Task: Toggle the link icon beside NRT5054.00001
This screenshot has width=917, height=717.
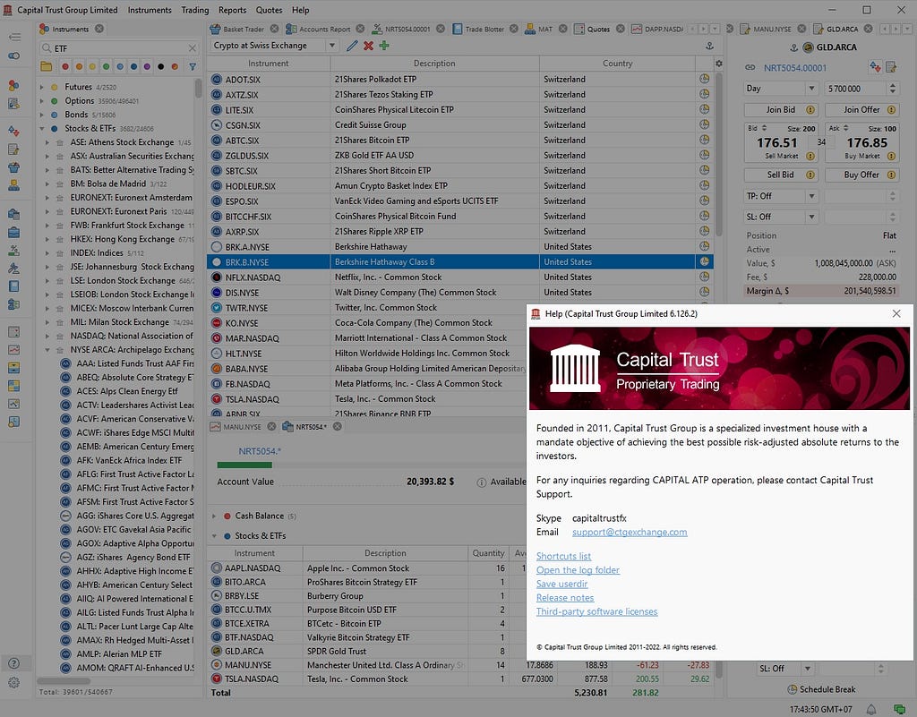Action: point(750,68)
